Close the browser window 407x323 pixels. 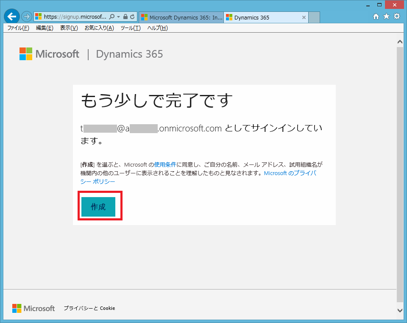point(395,5)
